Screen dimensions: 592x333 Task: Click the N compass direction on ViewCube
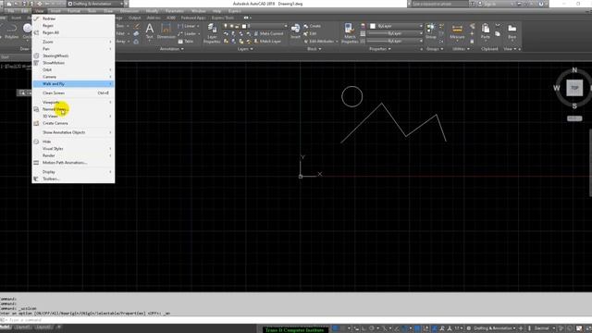pos(574,70)
